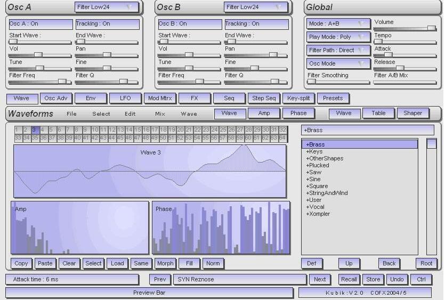Open the Mod Mtrx tab

coord(159,99)
